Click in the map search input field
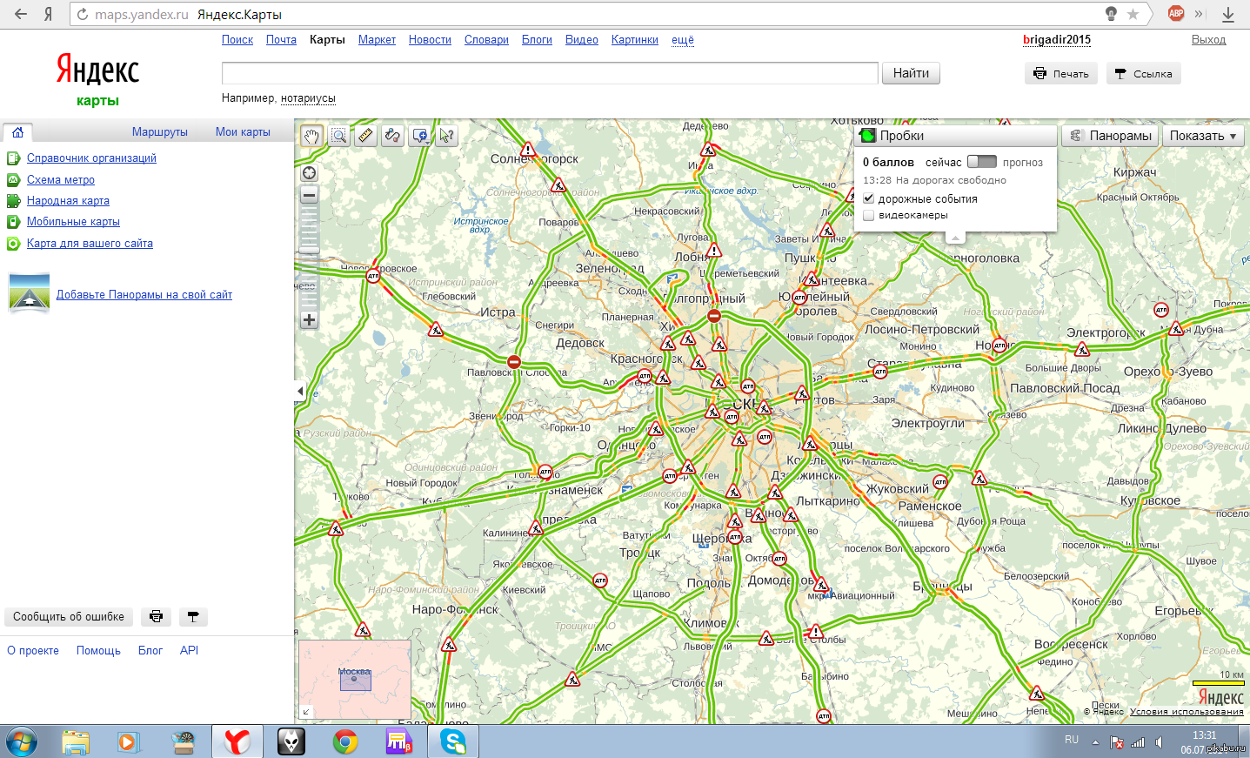 [x=550, y=73]
